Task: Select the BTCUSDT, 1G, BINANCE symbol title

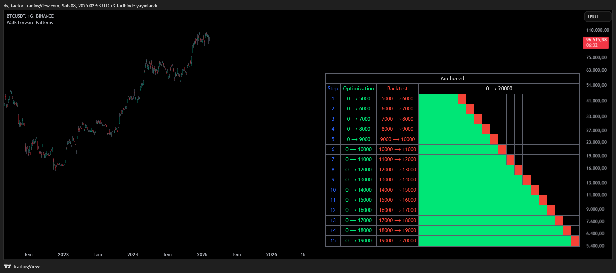Action: click(x=30, y=16)
